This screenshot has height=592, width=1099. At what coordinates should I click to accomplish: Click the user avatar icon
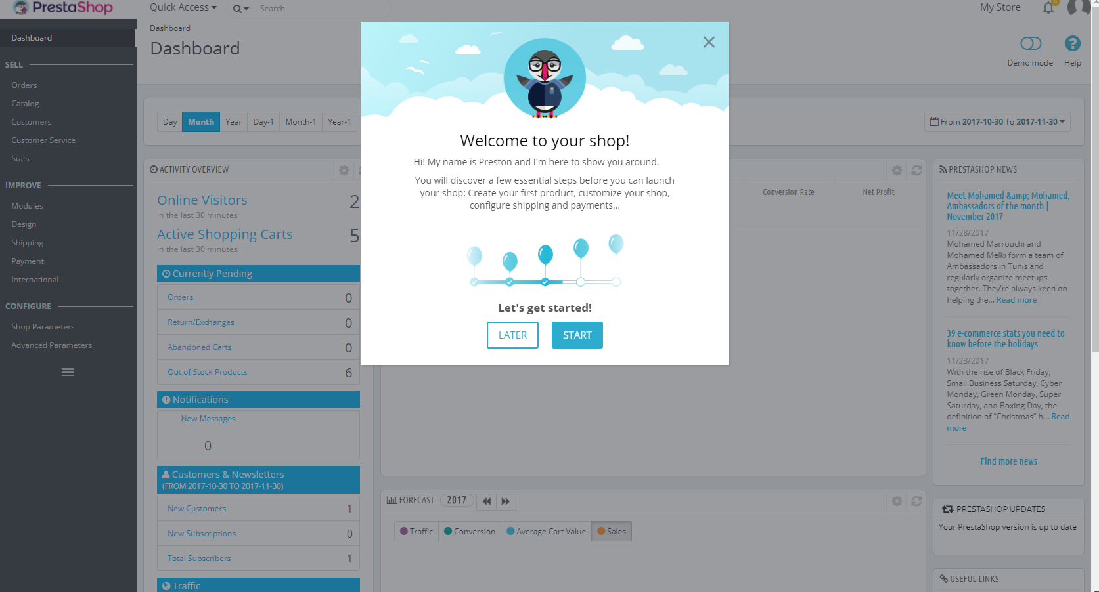click(1079, 7)
